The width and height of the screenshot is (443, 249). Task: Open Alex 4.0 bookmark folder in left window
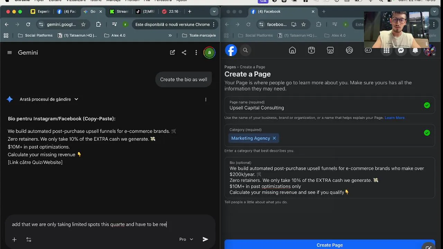point(115,35)
